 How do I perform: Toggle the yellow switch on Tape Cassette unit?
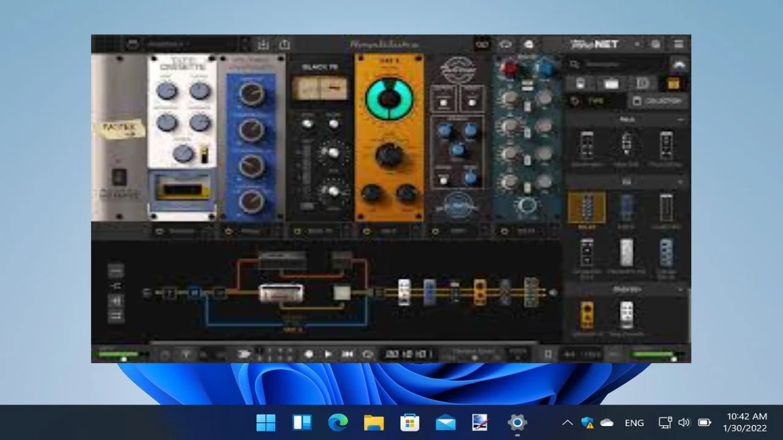pyautogui.click(x=204, y=153)
